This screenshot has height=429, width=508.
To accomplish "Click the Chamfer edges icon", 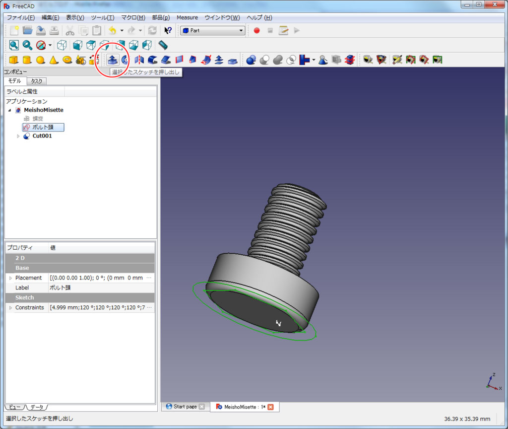I will click(x=166, y=60).
